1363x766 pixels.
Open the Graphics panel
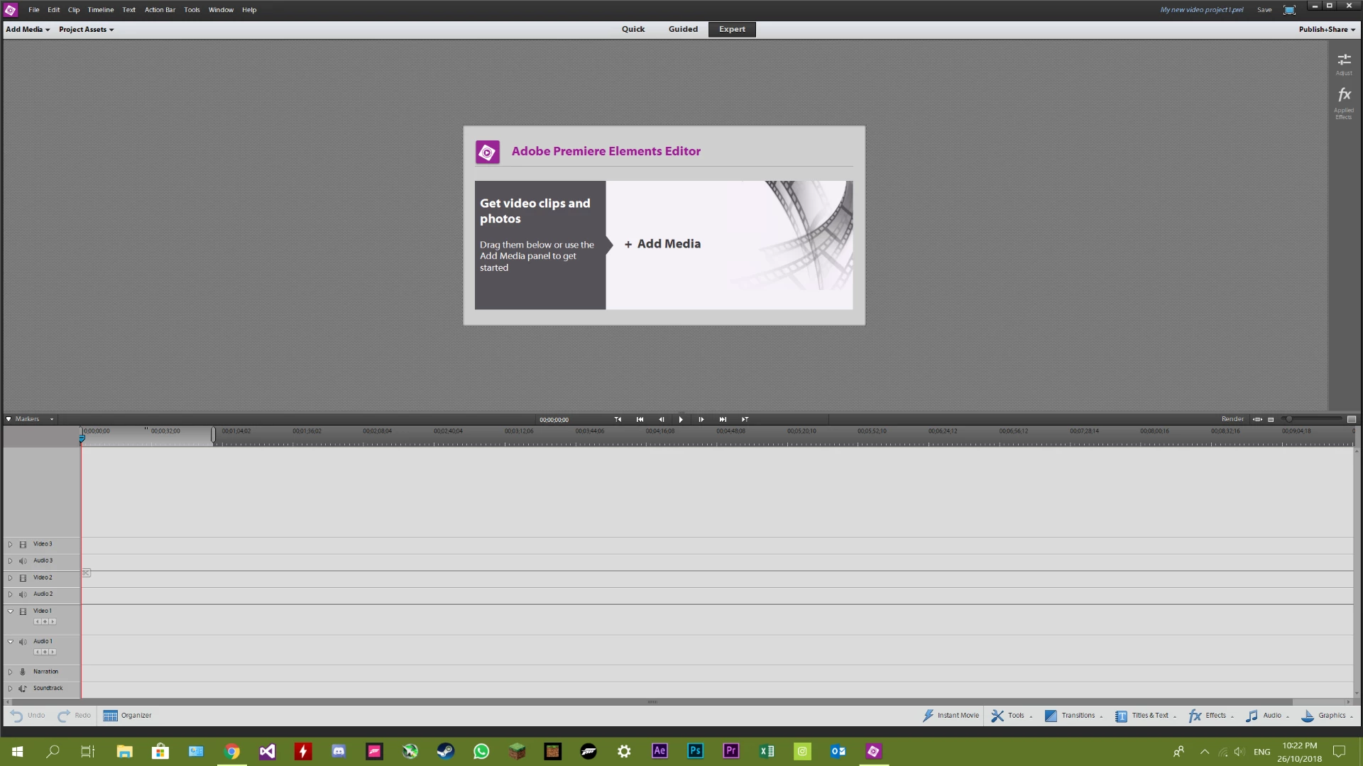pos(1326,716)
